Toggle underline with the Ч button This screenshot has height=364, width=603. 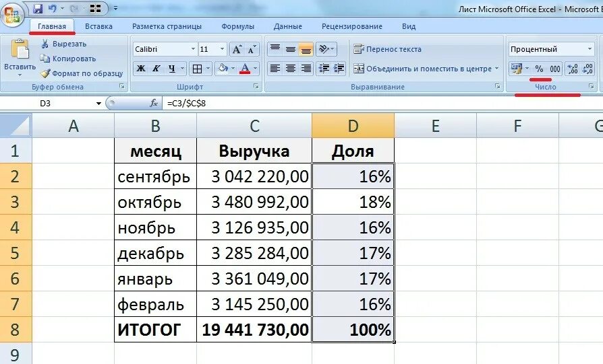[x=171, y=69]
